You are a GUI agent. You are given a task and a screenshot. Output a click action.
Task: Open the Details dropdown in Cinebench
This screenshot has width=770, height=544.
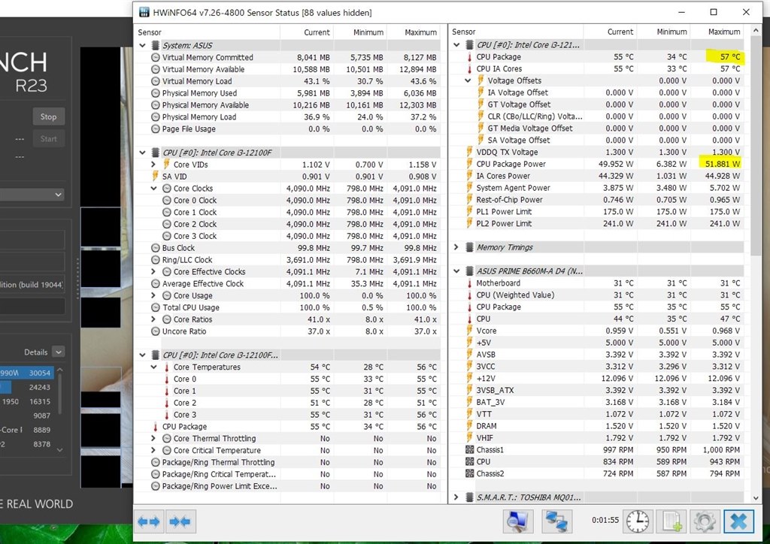[x=58, y=352]
